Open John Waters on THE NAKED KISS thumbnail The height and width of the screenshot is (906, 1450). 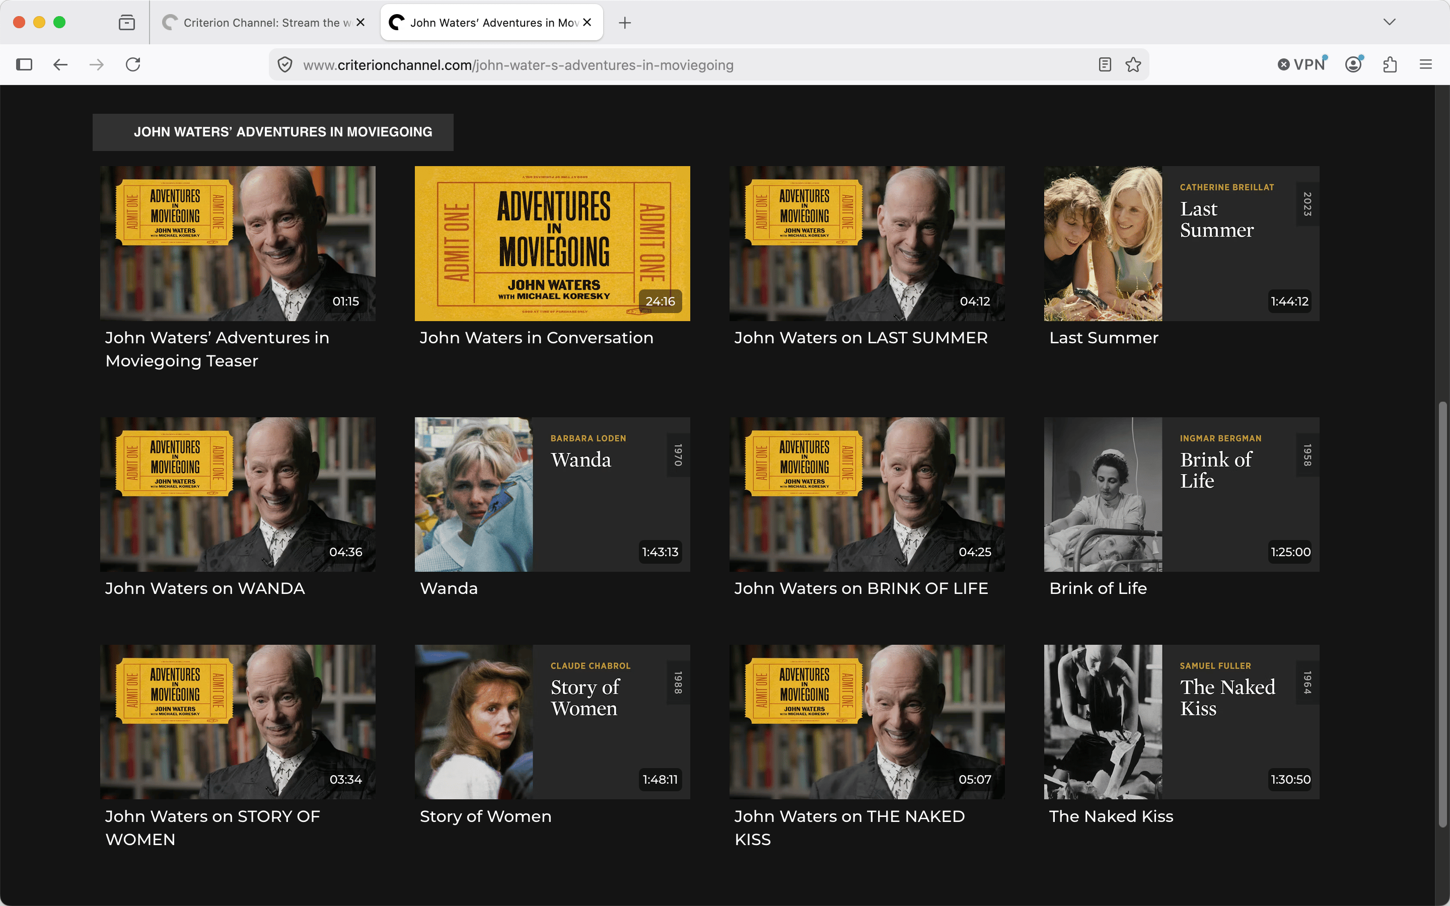coord(867,722)
